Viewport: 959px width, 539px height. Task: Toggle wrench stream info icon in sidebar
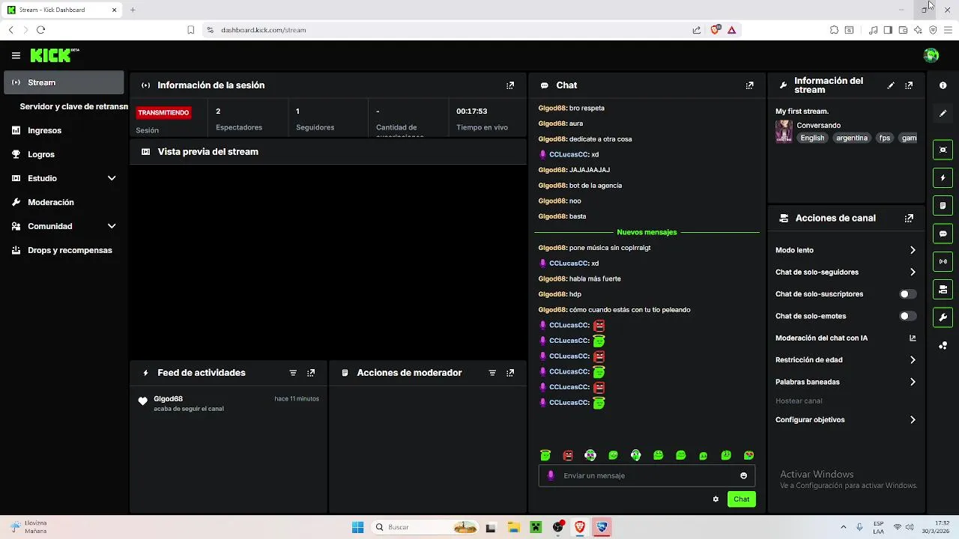tap(943, 317)
